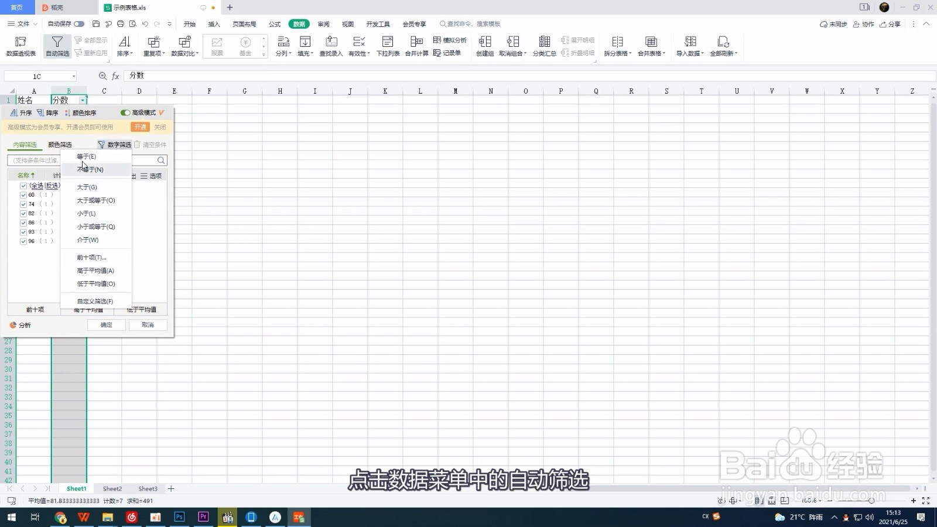Click the 自动筛选 filter icon
The image size is (937, 527).
57,41
